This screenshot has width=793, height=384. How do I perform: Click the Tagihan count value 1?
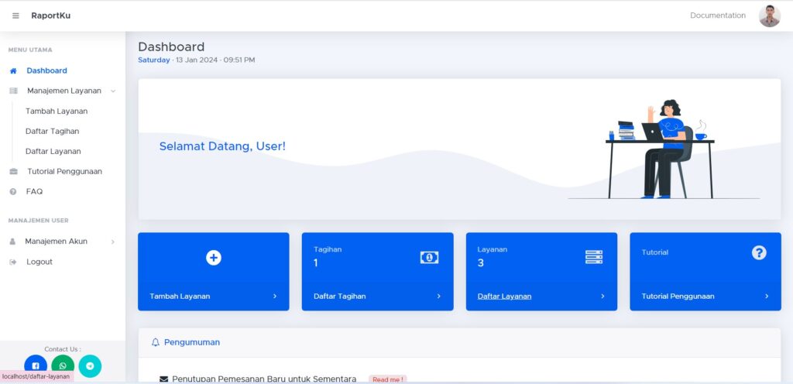point(316,263)
